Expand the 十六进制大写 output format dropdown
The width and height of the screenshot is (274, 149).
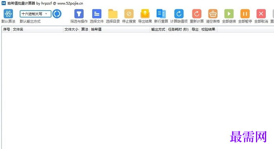(35, 14)
